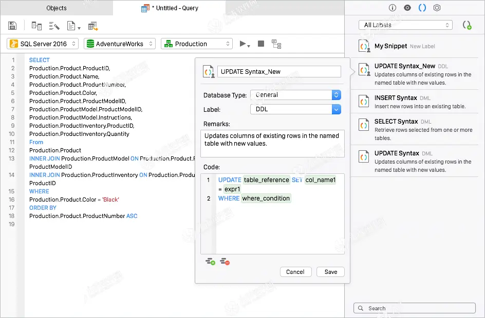
Task: Edit the snippet name field UPDATE Syntax_New
Action: point(279,72)
